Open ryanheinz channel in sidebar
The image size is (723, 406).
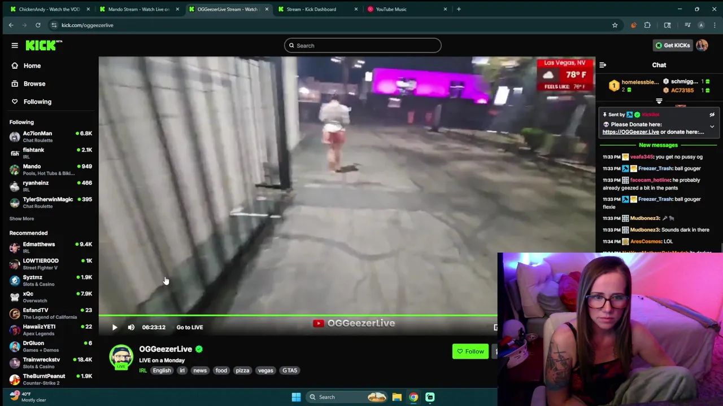click(x=51, y=186)
